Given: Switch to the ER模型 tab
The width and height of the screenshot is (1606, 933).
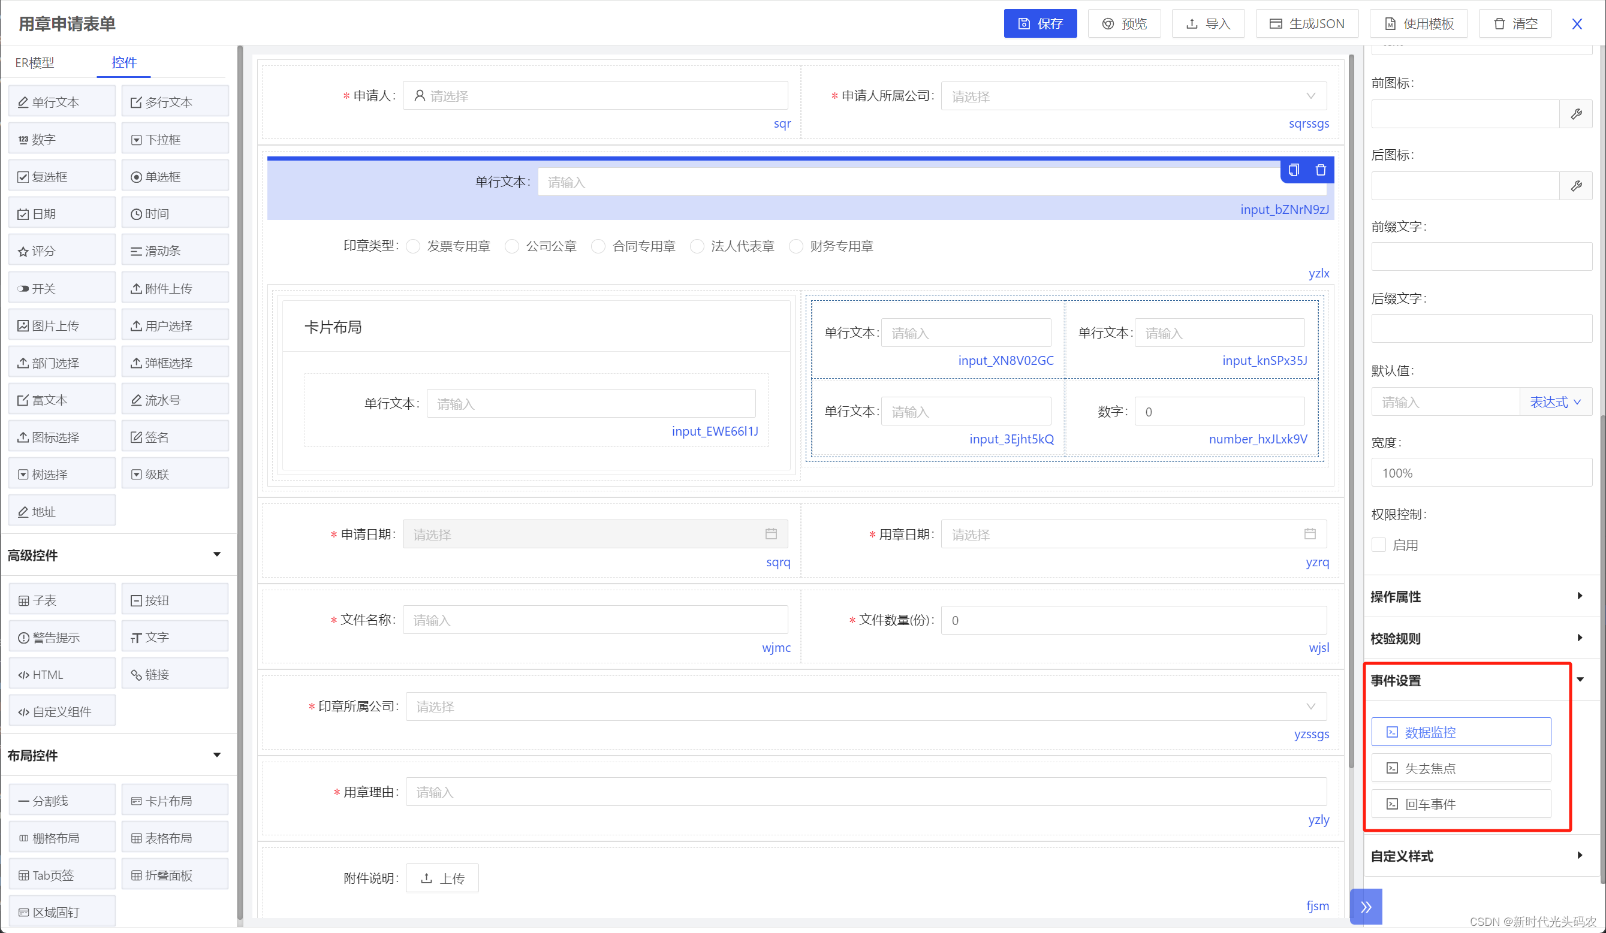Looking at the screenshot, I should pyautogui.click(x=34, y=62).
